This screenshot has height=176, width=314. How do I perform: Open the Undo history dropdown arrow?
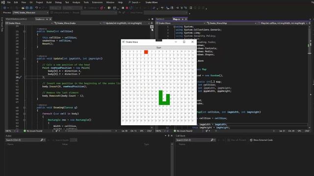click(40, 8)
